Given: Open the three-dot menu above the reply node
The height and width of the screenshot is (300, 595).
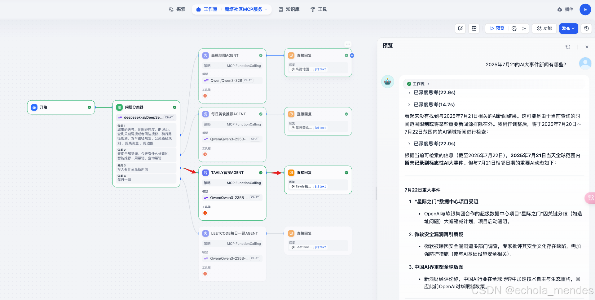Looking at the screenshot, I should [x=348, y=44].
